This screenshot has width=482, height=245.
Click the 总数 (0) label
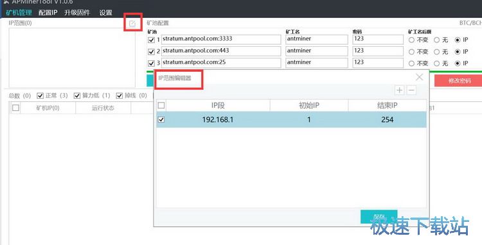coord(20,96)
